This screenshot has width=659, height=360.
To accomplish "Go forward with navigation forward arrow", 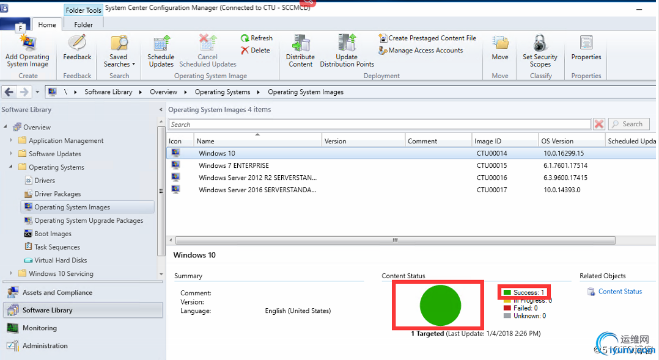I will point(24,92).
